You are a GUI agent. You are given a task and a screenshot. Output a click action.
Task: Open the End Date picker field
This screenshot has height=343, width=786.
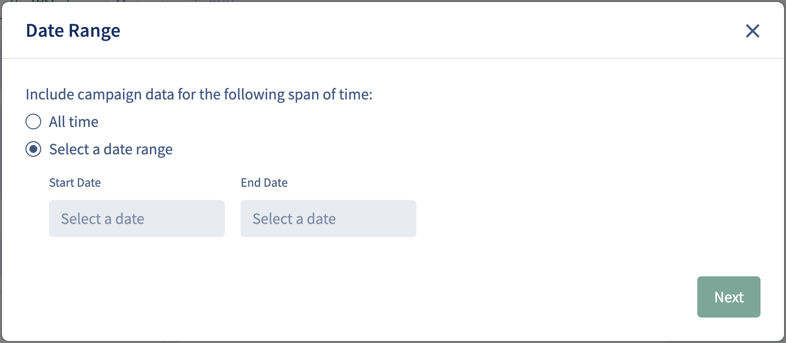(328, 219)
